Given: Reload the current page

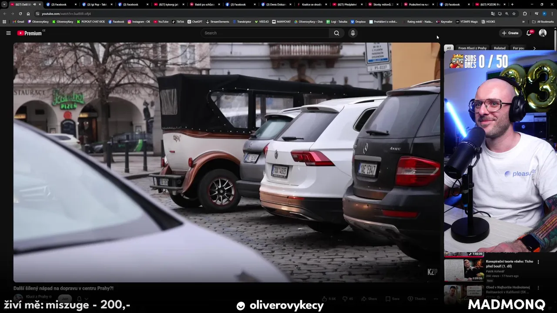Looking at the screenshot, I should (x=20, y=13).
